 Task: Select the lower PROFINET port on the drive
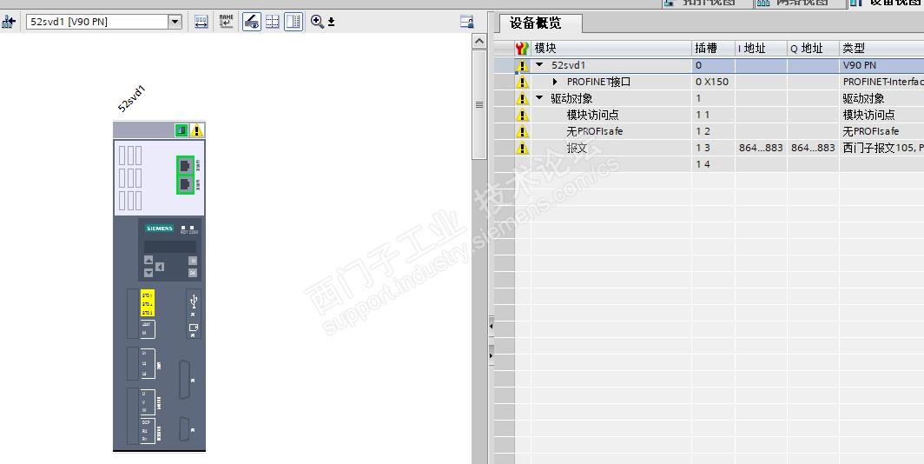185,184
